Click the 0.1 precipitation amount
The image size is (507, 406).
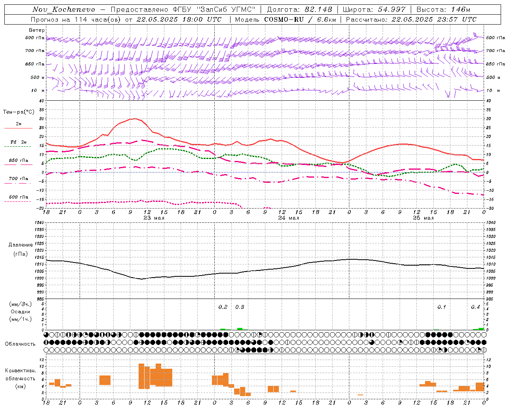(442, 307)
